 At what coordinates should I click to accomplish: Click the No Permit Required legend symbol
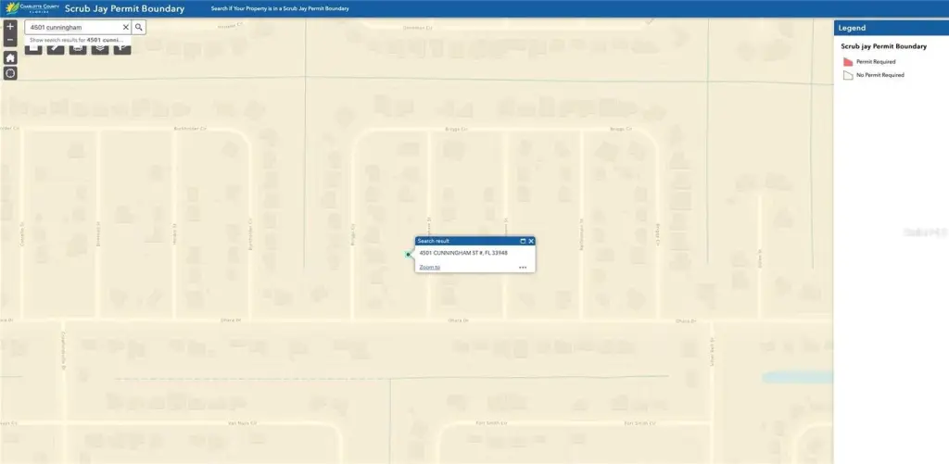pos(847,75)
